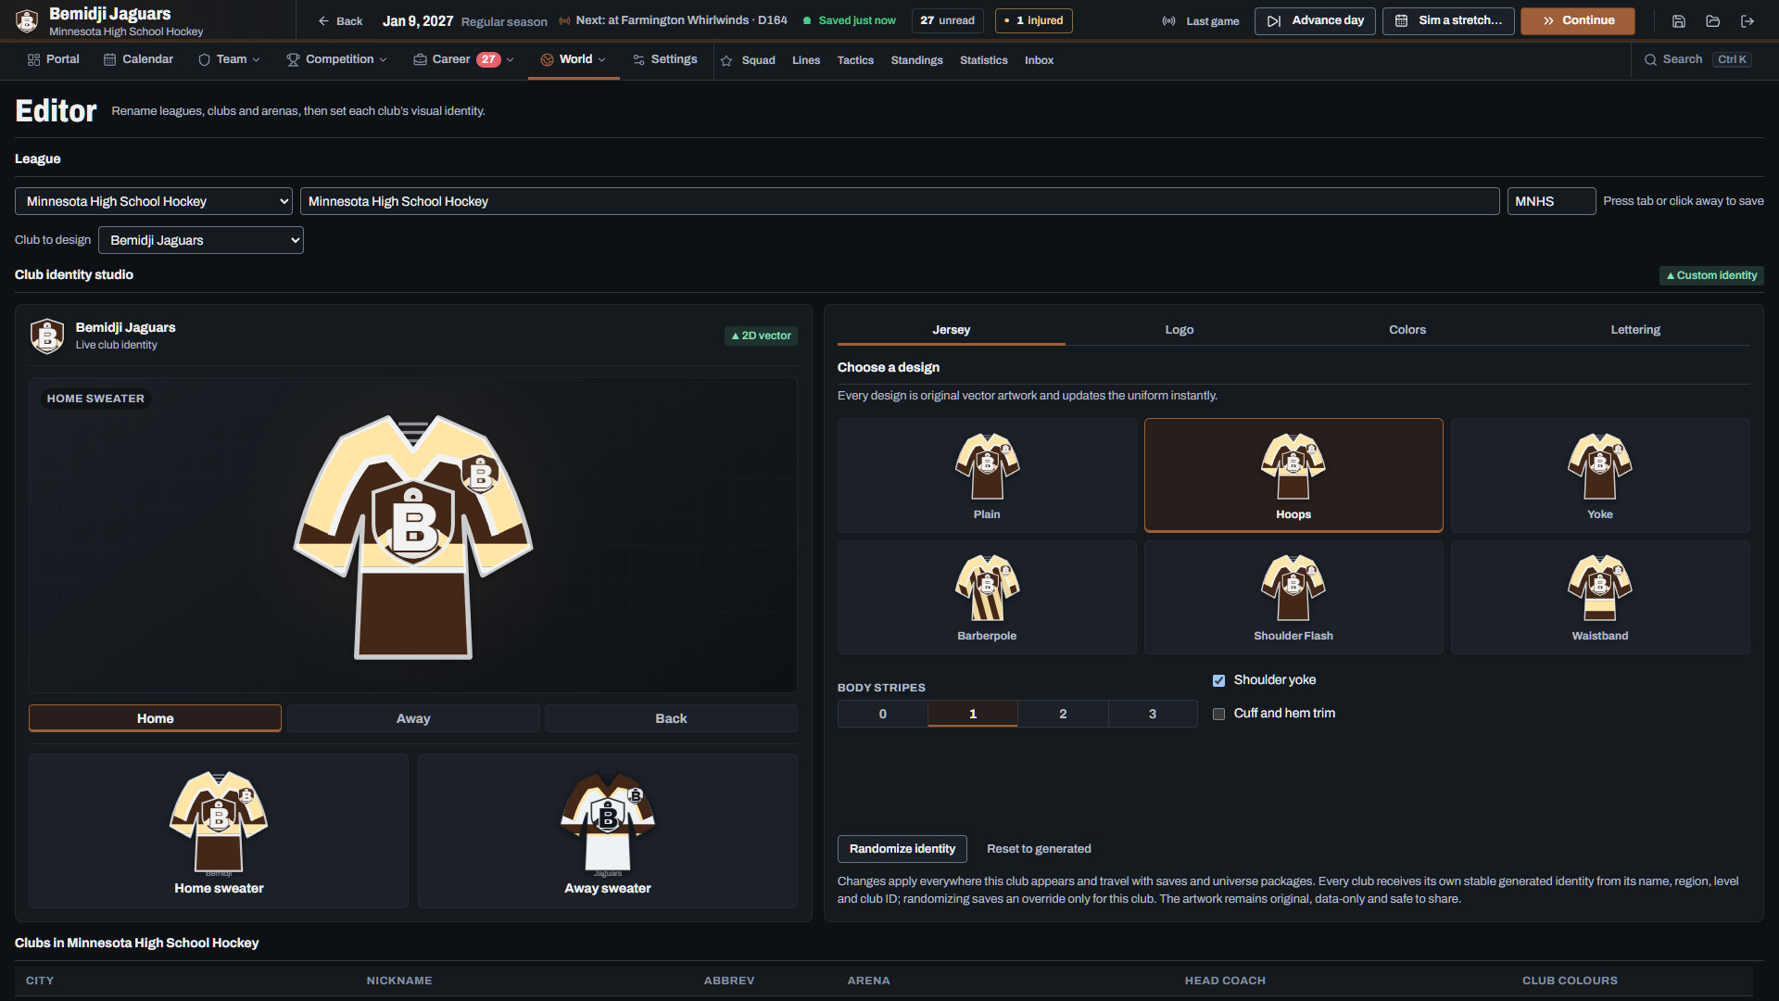The image size is (1779, 1001).
Task: Click the exit/logout icon in top bar
Action: point(1747,20)
